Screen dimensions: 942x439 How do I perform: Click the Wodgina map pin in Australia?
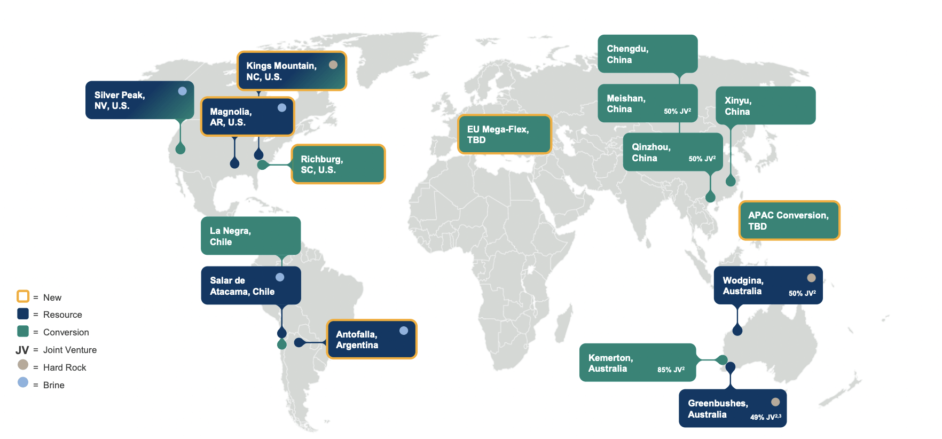737,330
